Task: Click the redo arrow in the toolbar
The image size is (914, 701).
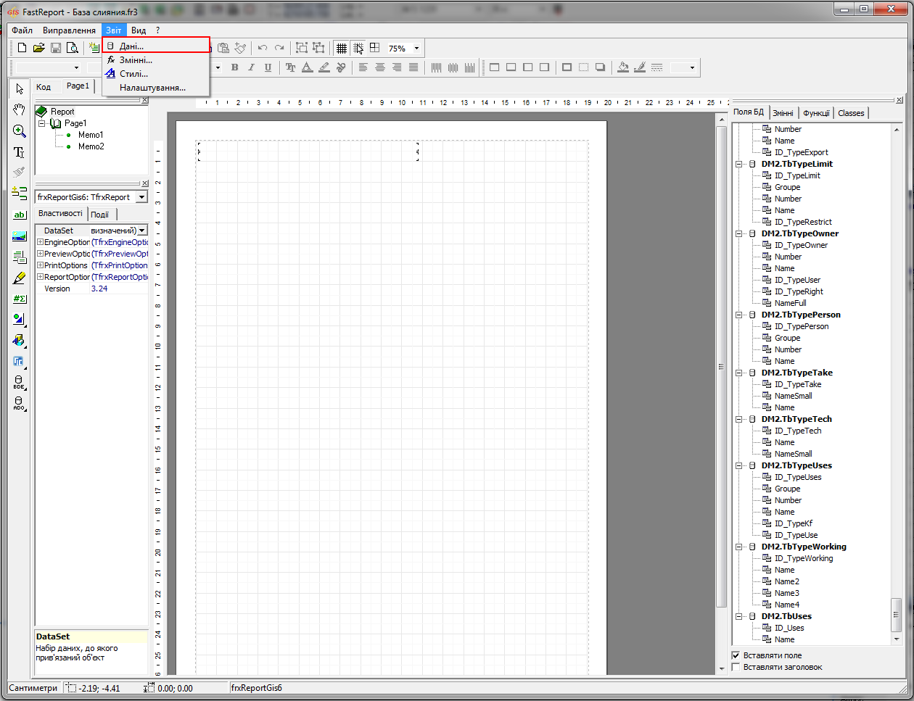Action: 279,48
